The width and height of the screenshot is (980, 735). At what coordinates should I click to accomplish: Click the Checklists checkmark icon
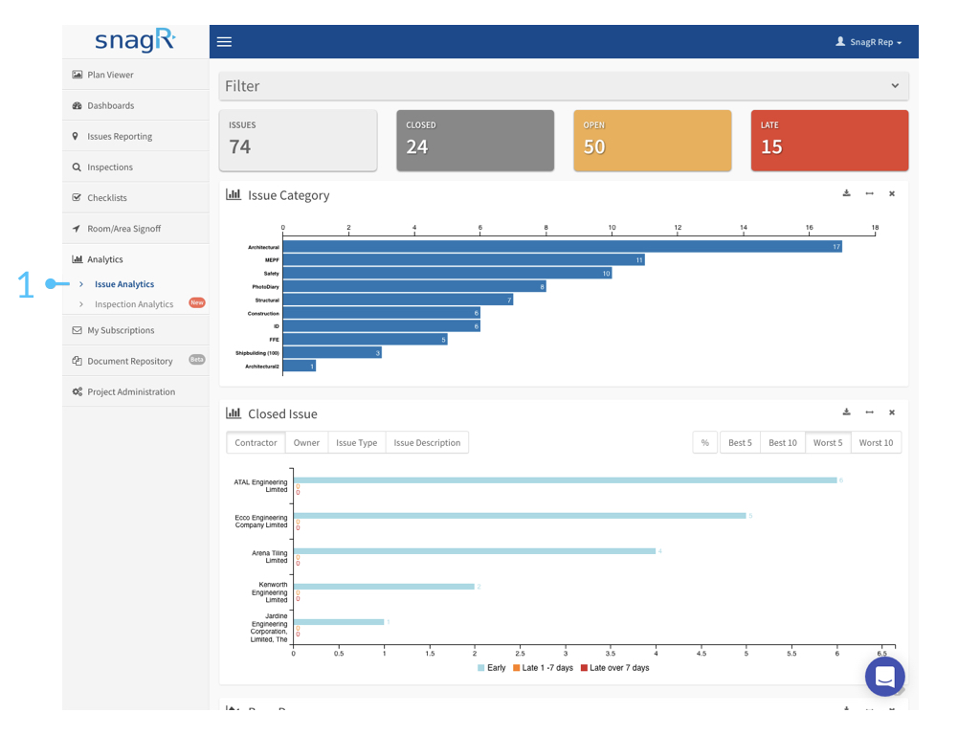[77, 197]
